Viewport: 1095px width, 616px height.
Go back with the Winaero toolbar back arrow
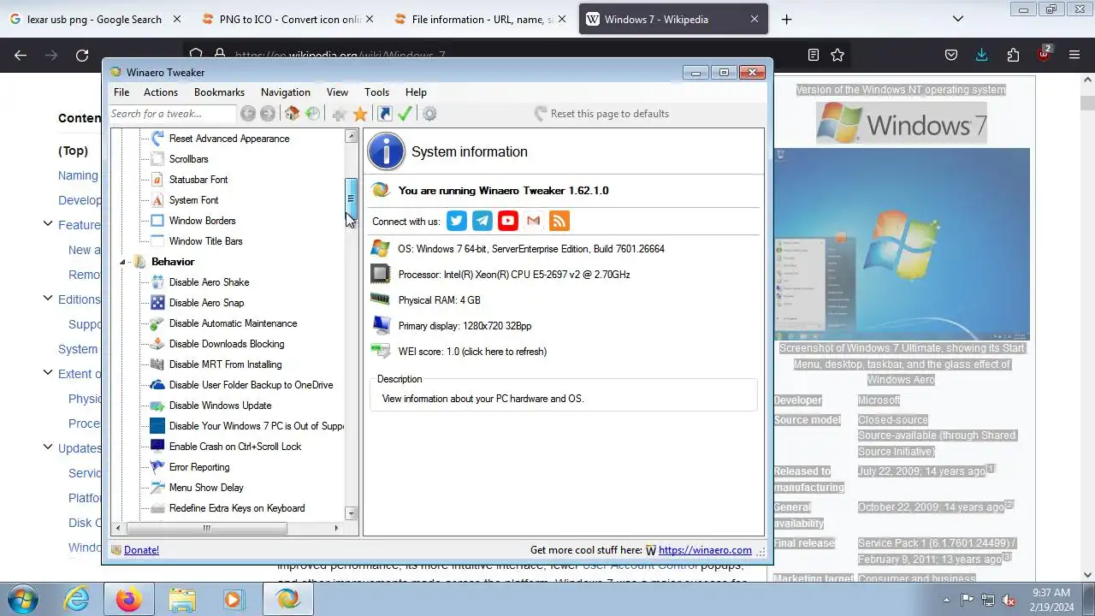coord(248,114)
